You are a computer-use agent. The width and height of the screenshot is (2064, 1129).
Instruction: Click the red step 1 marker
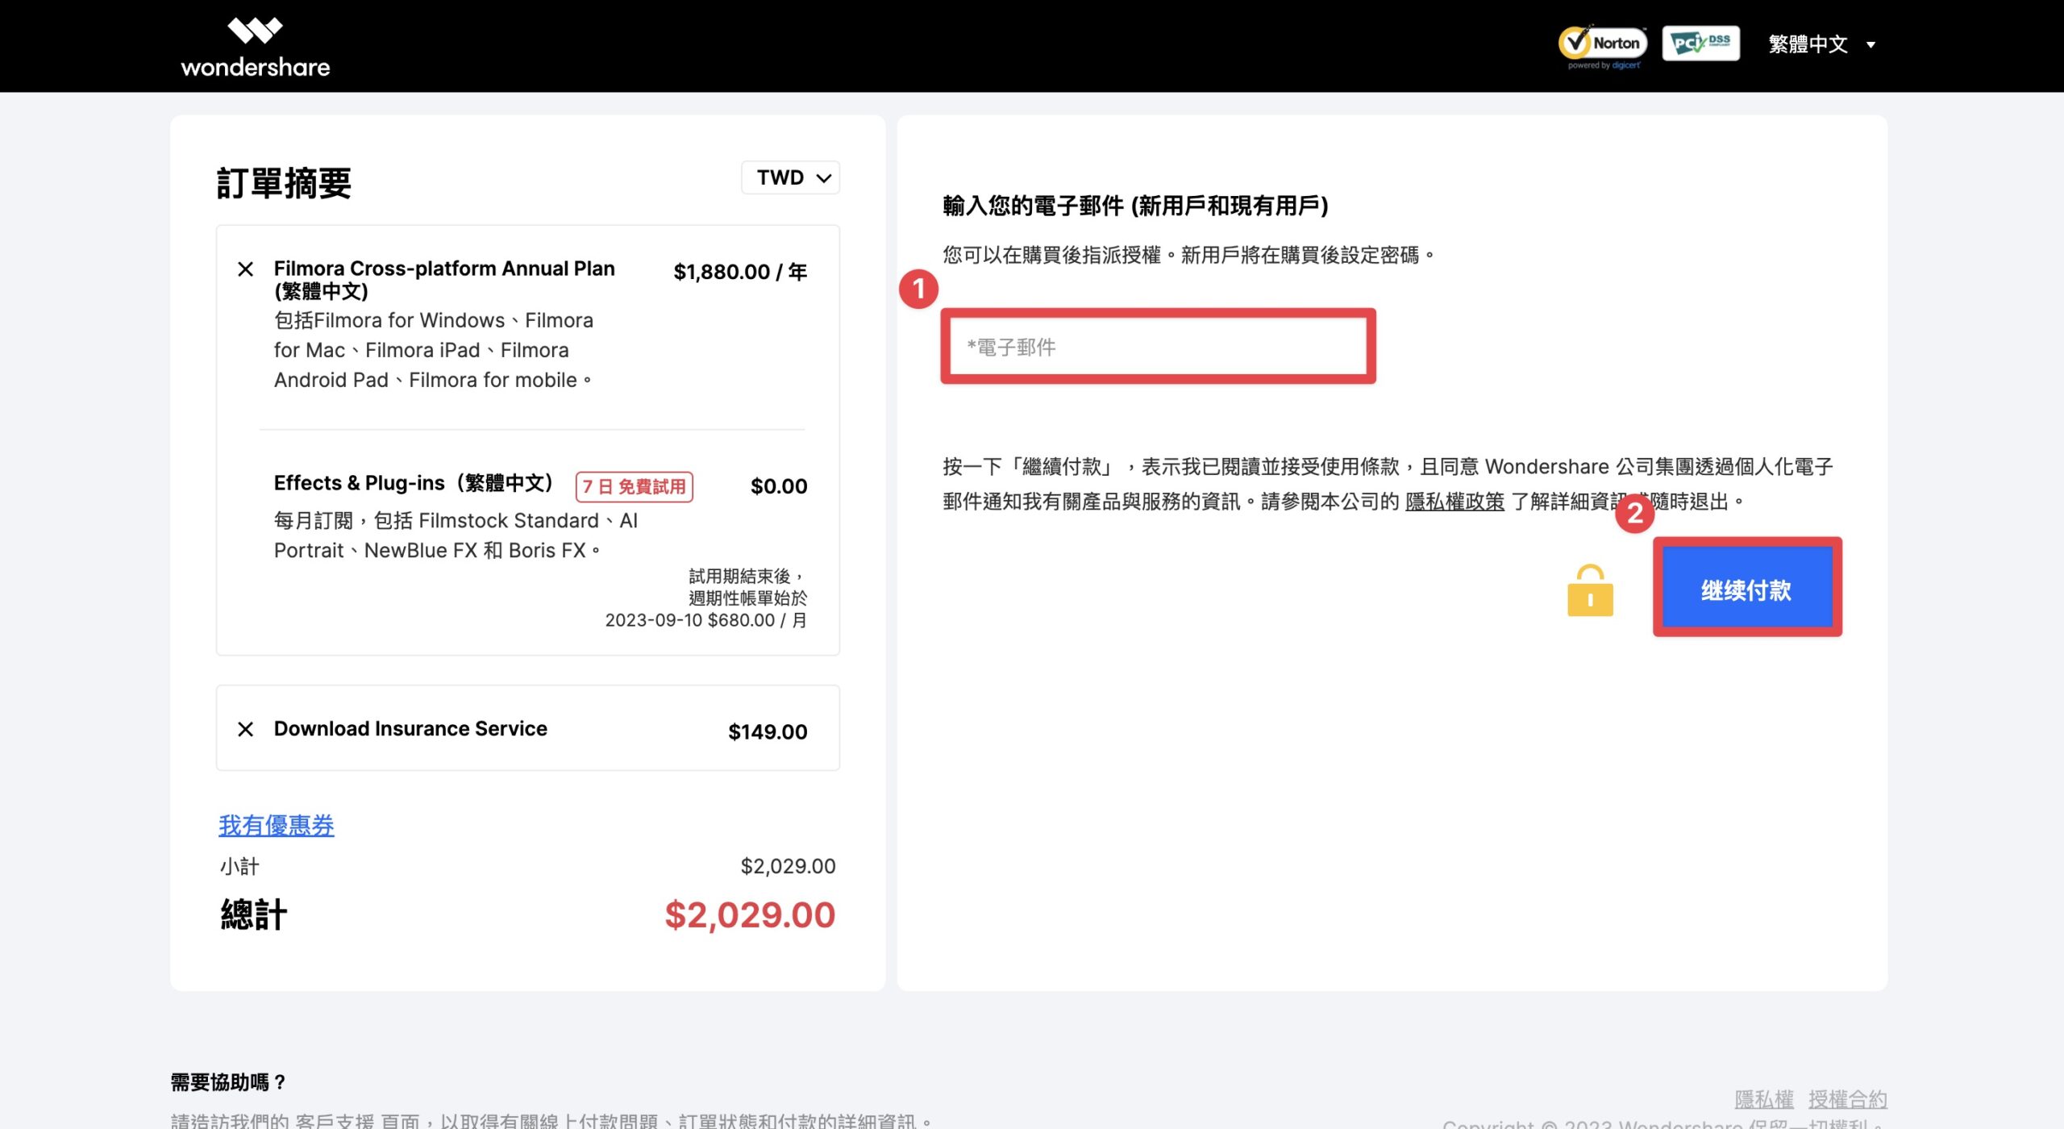pyautogui.click(x=918, y=289)
